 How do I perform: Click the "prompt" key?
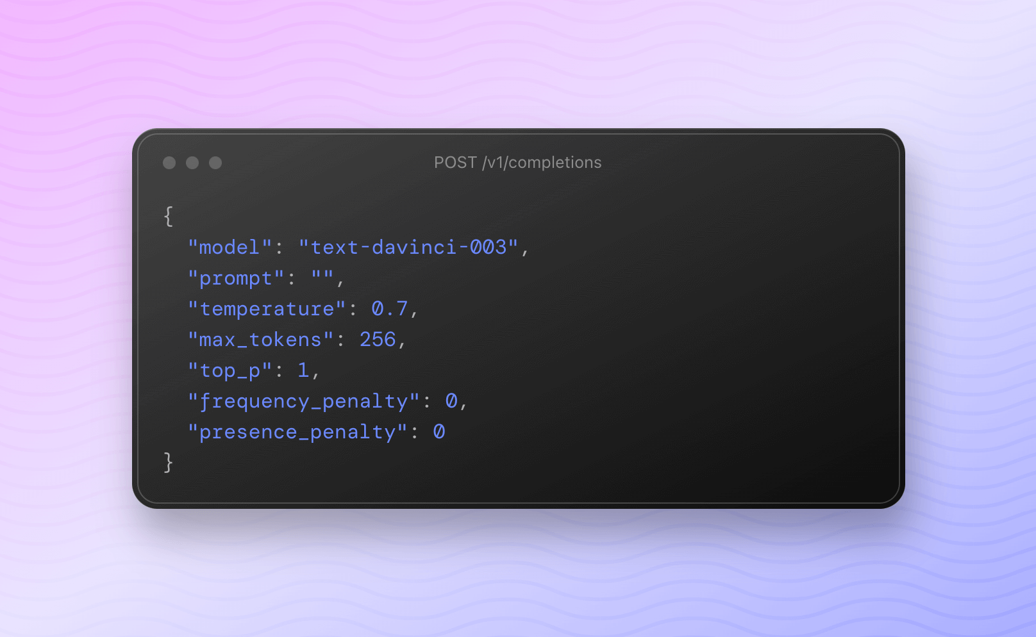pos(236,279)
